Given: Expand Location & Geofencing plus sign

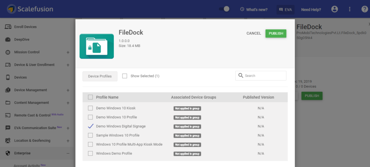Looking at the screenshot, I should pos(68,141).
